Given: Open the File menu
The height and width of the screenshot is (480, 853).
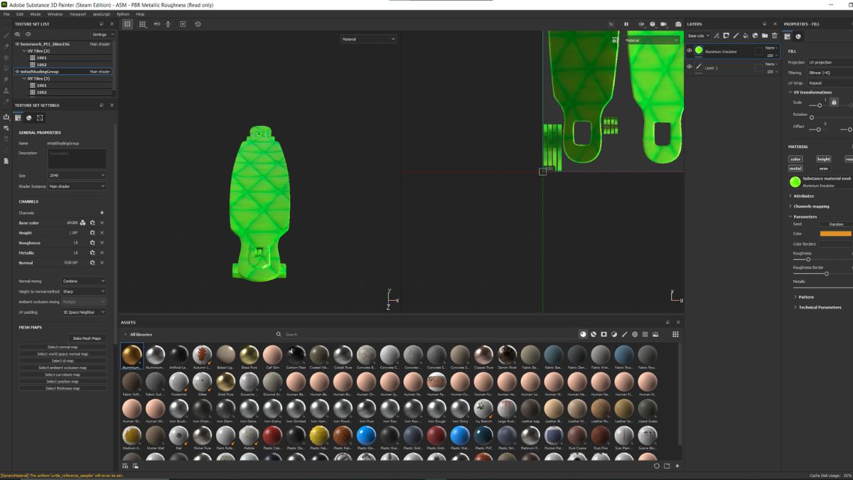Looking at the screenshot, I should click(x=7, y=14).
